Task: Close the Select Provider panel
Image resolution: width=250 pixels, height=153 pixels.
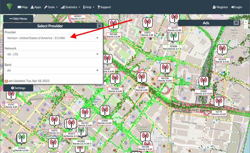Action: click(x=99, y=26)
